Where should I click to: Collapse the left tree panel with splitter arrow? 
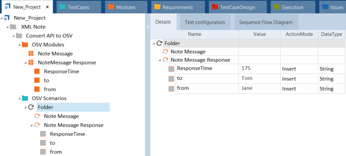coord(148,27)
